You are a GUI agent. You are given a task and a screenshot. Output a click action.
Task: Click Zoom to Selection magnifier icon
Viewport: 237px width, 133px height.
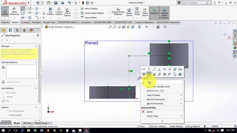(159, 74)
